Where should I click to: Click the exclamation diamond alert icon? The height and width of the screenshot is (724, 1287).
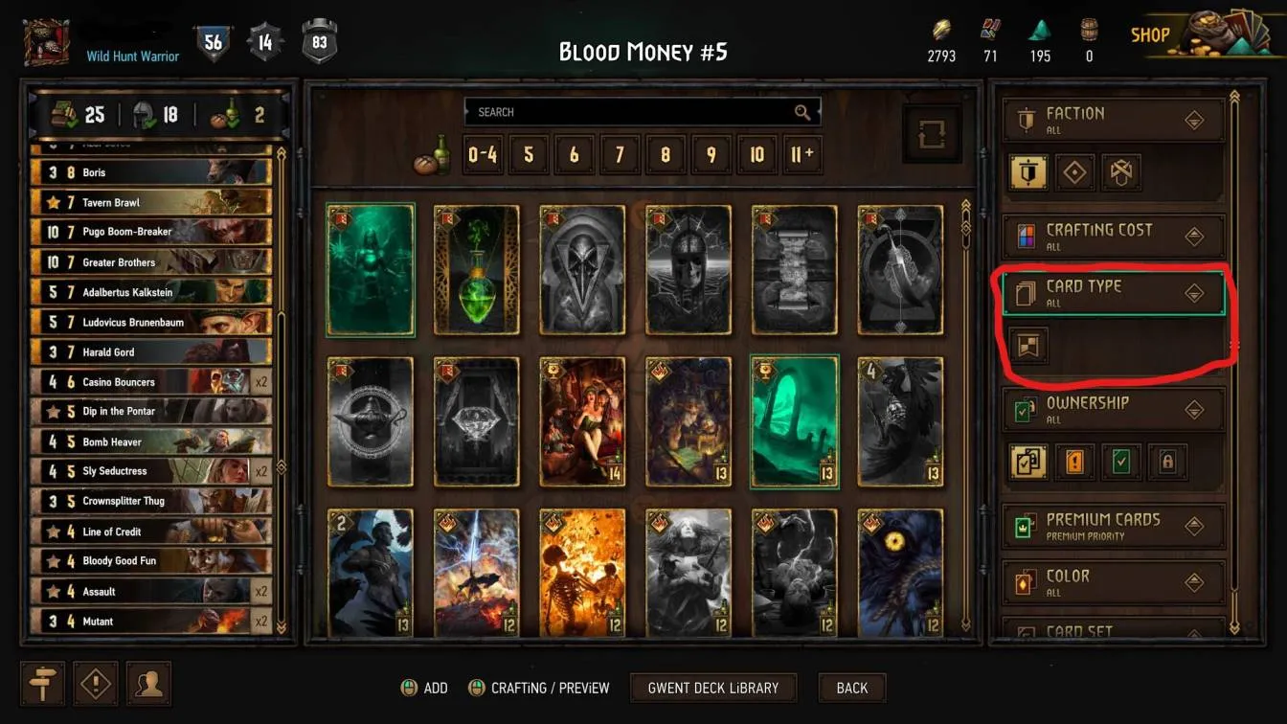pos(96,684)
